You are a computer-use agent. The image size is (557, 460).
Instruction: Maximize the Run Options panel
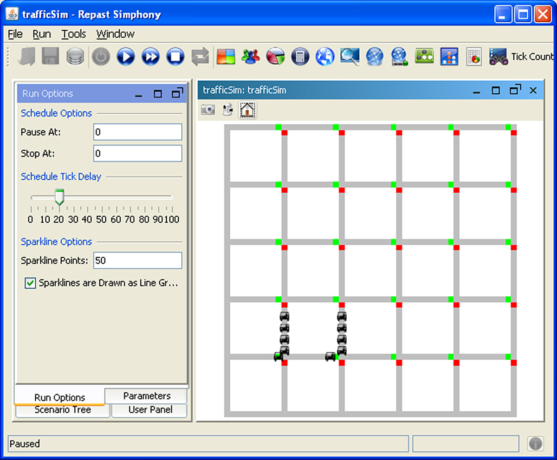coord(158,94)
